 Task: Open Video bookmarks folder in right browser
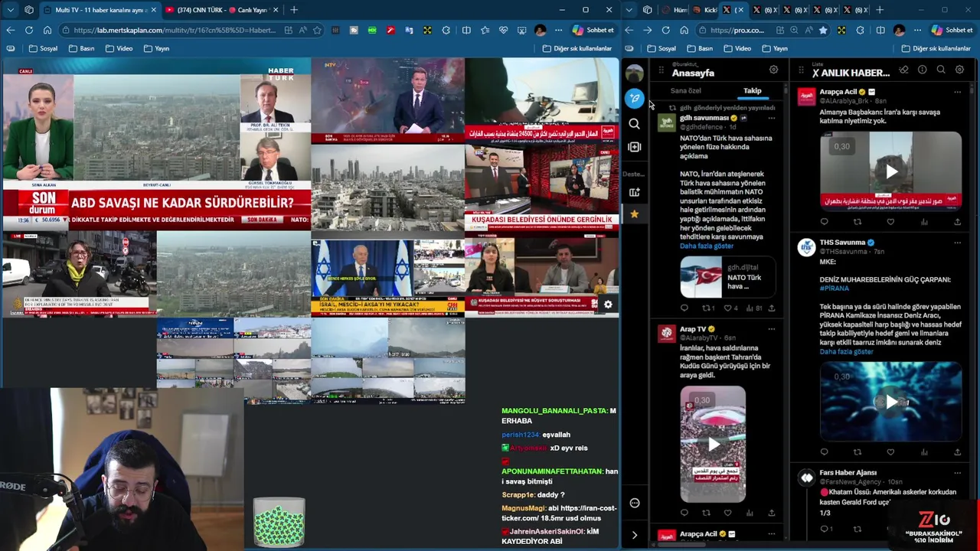click(737, 48)
